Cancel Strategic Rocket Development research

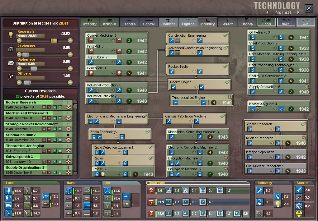coord(69,129)
